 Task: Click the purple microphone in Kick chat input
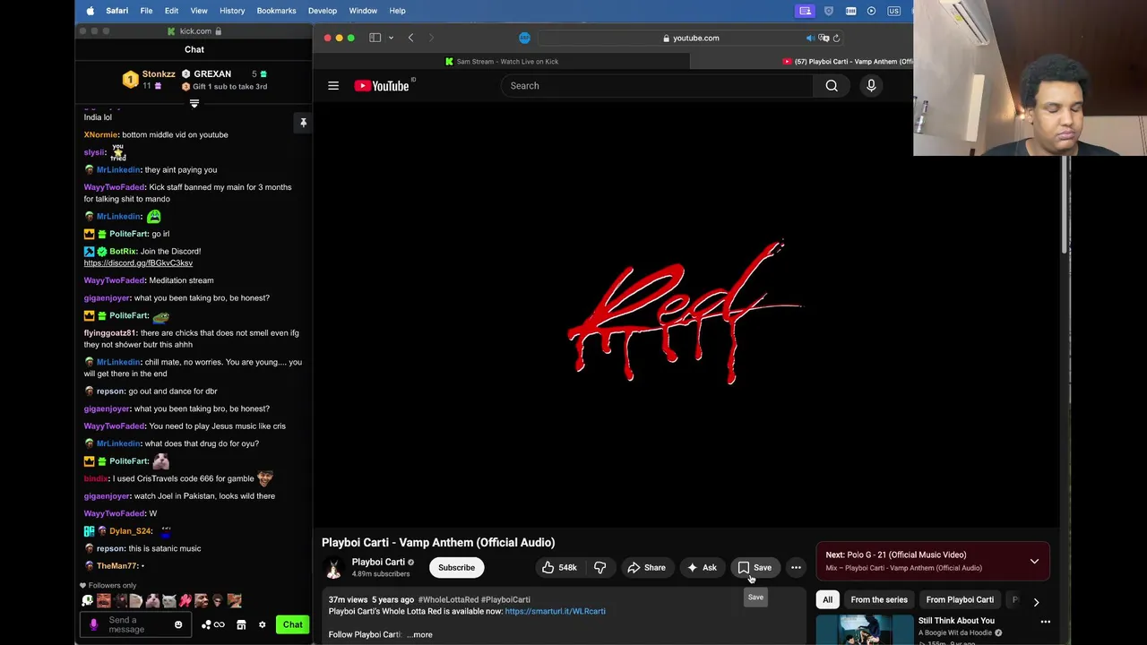point(93,625)
